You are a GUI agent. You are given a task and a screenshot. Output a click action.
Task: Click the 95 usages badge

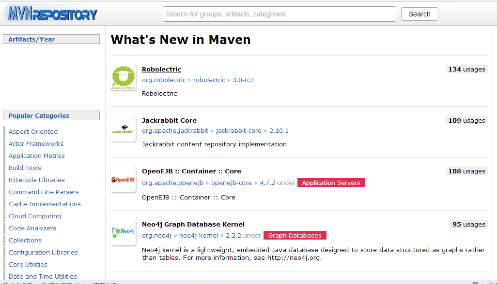point(469,224)
